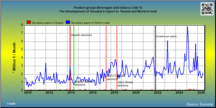Click the y-axis value 7
Viewport: 216px width, 108px height.
tap(22, 33)
